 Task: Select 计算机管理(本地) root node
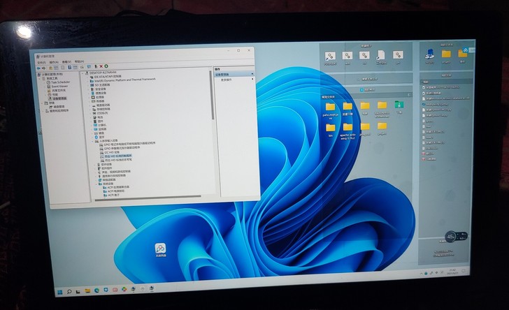click(x=50, y=75)
